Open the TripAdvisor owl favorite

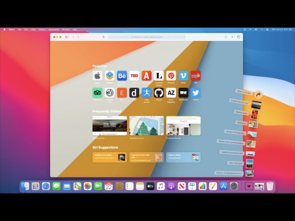coord(97,93)
